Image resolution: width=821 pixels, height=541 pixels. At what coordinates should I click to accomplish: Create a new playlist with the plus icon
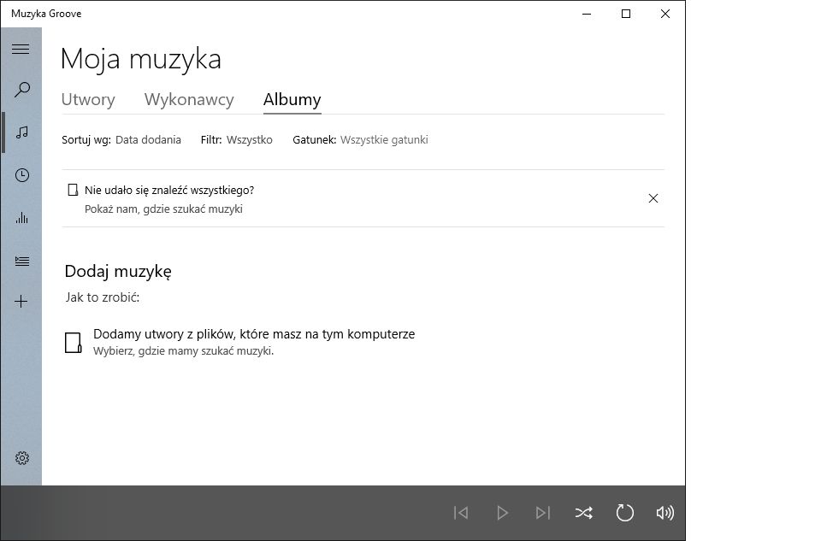click(x=21, y=302)
